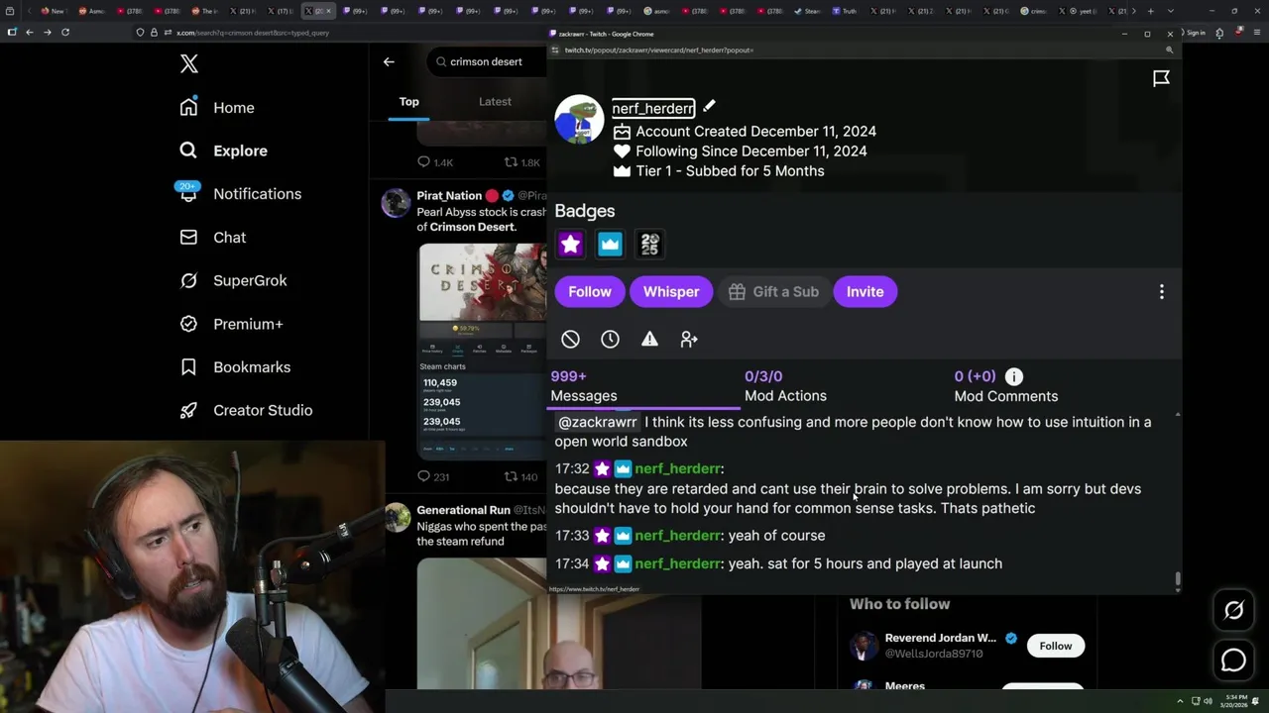Click the Notifications bell icon
The width and height of the screenshot is (1269, 713).
point(188,194)
